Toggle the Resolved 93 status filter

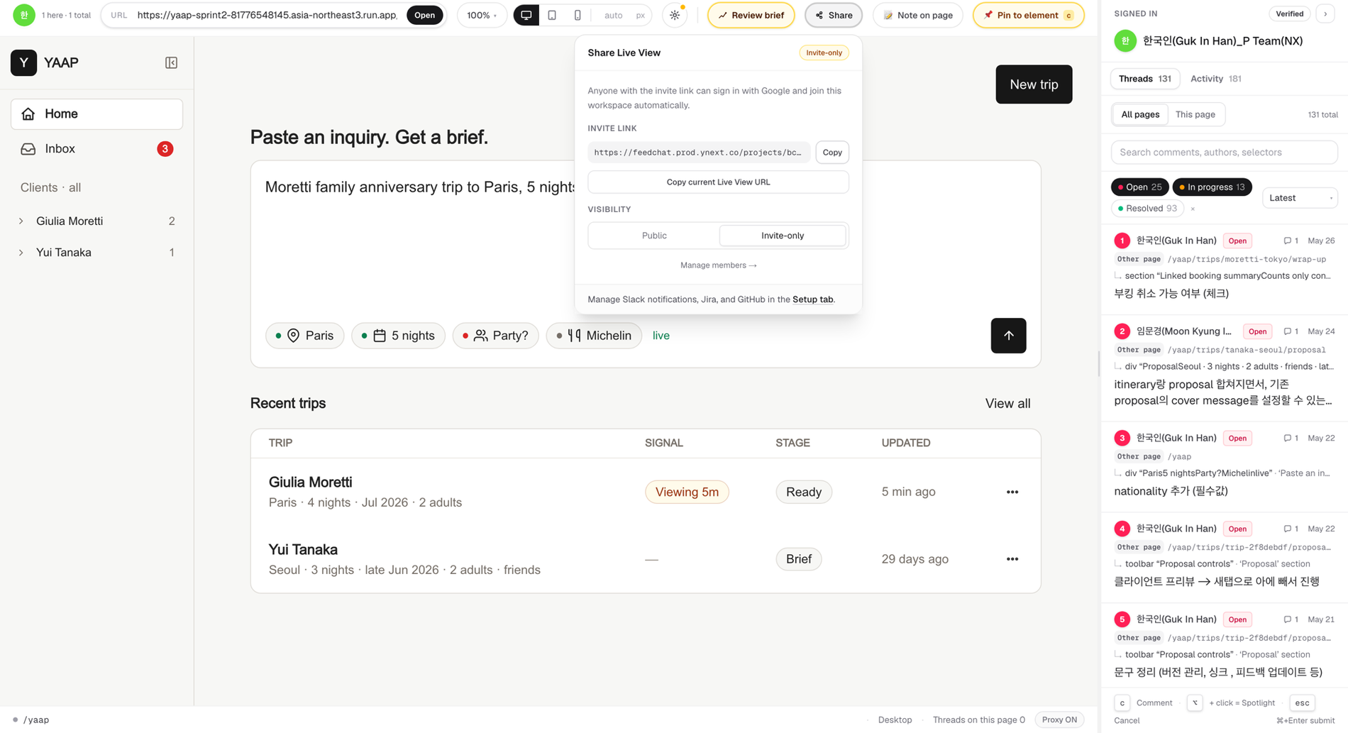[1147, 209]
